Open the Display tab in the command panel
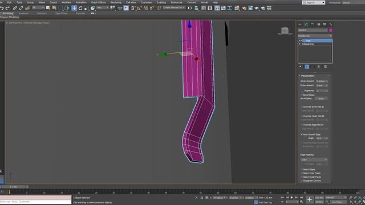 coord(325,24)
